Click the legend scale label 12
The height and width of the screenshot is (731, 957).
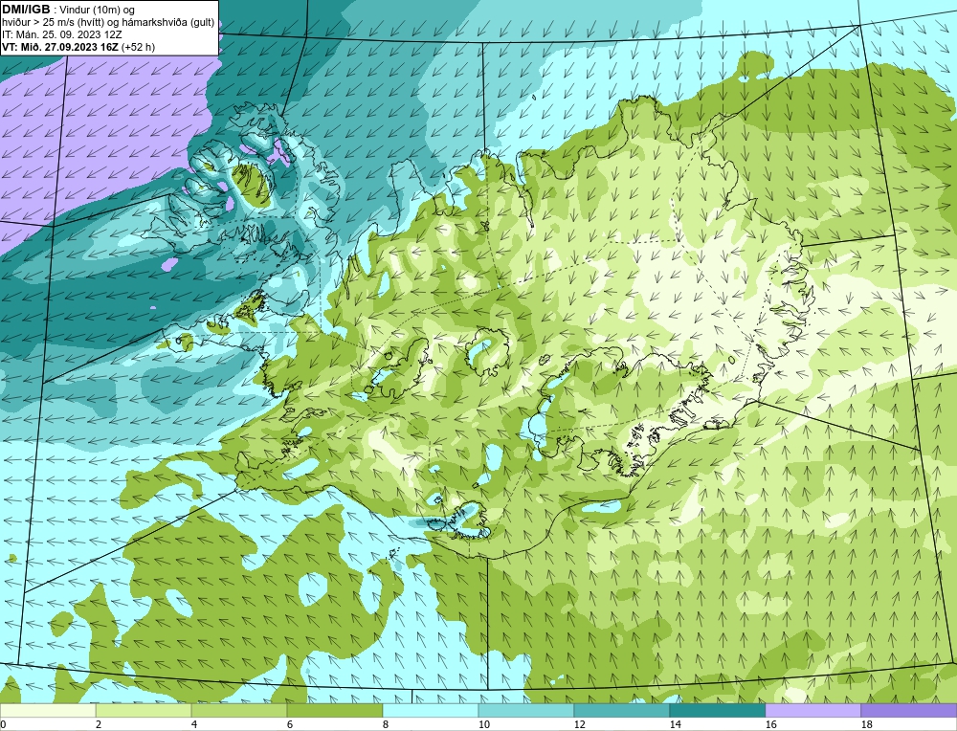click(x=579, y=724)
